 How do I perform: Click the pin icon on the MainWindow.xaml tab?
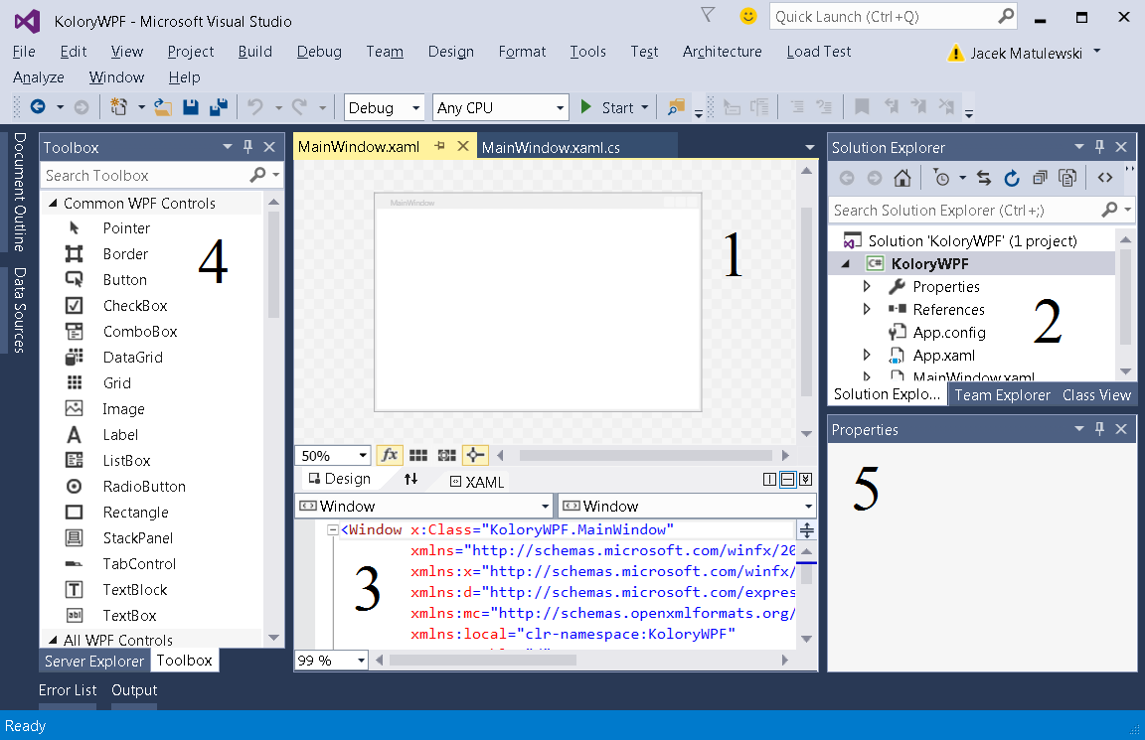[x=439, y=146]
